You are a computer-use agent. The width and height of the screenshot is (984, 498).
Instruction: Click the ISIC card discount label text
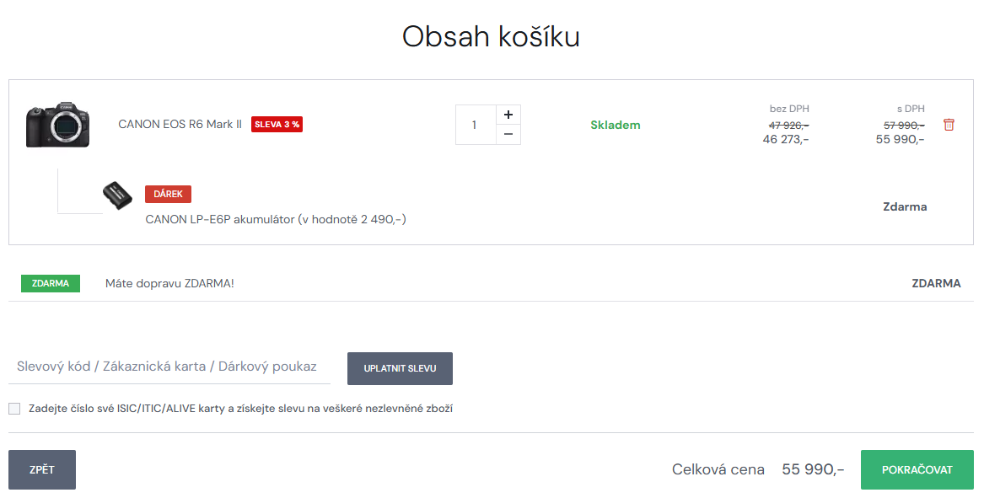point(240,409)
